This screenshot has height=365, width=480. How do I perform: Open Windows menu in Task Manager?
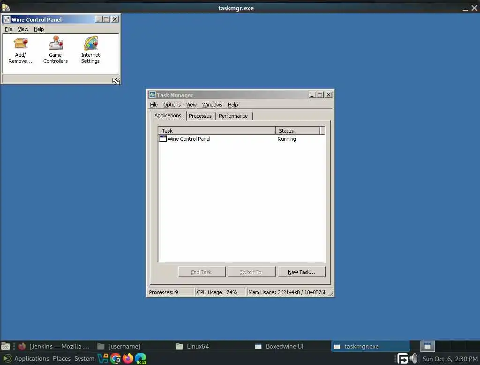click(212, 105)
